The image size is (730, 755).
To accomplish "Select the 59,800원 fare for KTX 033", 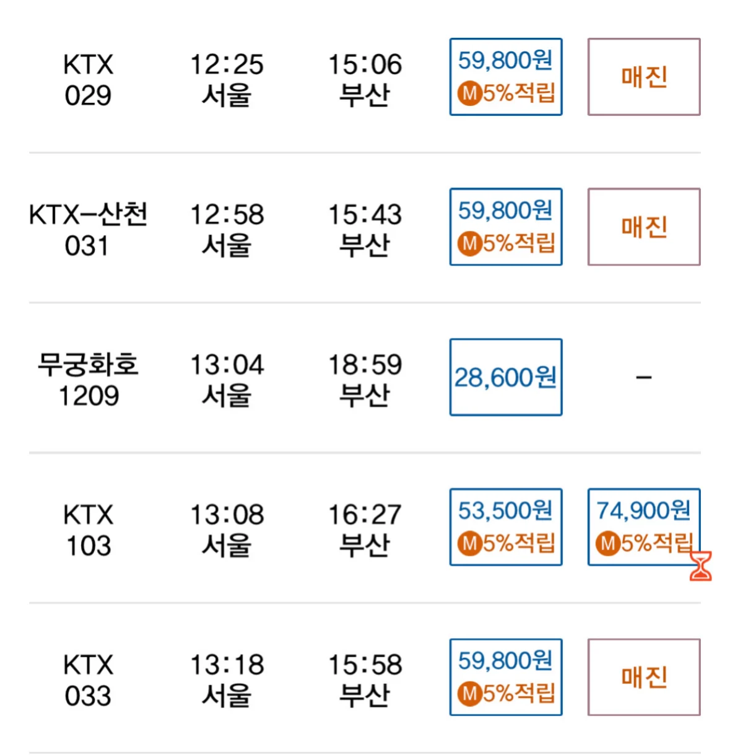I will 506,677.
